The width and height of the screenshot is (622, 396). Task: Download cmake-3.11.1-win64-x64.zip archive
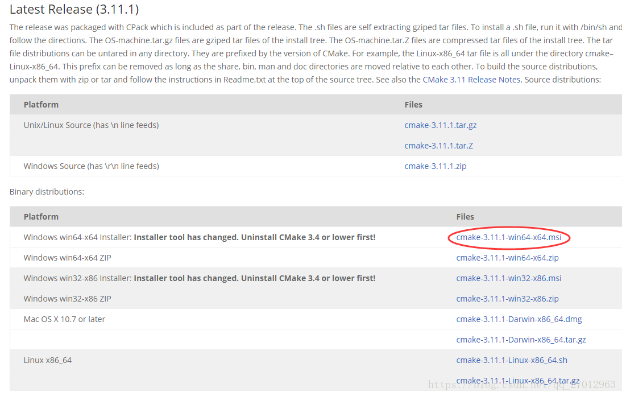click(x=507, y=258)
